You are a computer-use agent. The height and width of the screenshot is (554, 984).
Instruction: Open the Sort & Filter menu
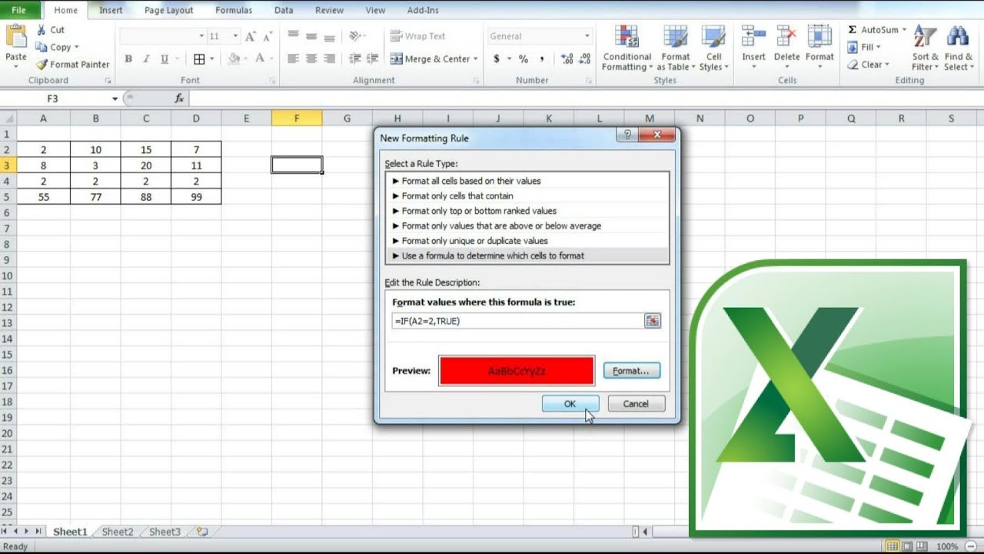click(x=926, y=48)
